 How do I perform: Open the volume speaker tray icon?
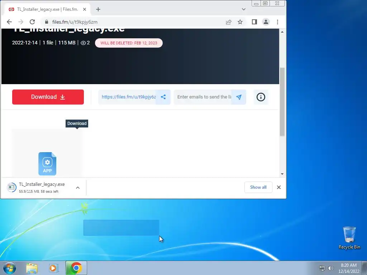click(x=331, y=268)
